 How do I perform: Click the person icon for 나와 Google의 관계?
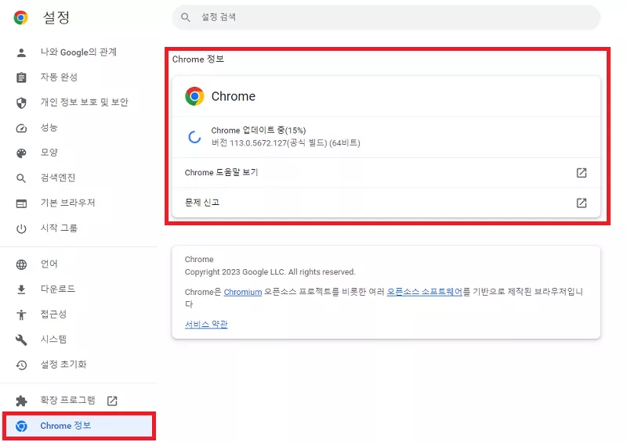[x=22, y=52]
